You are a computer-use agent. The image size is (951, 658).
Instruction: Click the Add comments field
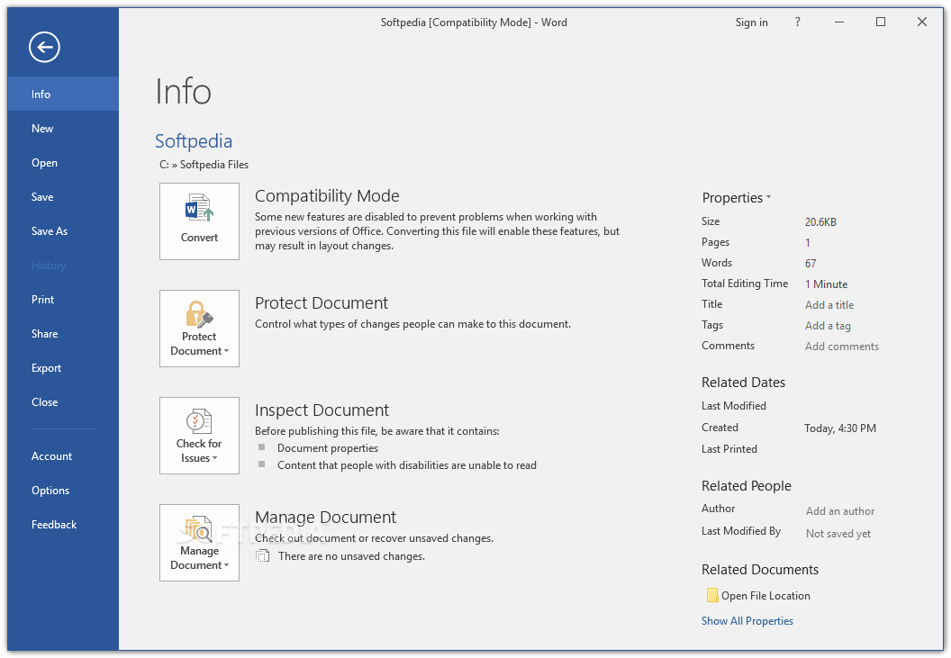tap(842, 347)
